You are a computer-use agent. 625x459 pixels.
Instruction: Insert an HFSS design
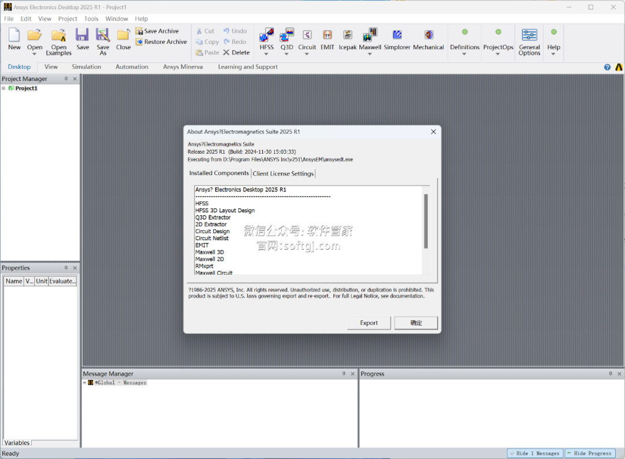[x=267, y=36]
